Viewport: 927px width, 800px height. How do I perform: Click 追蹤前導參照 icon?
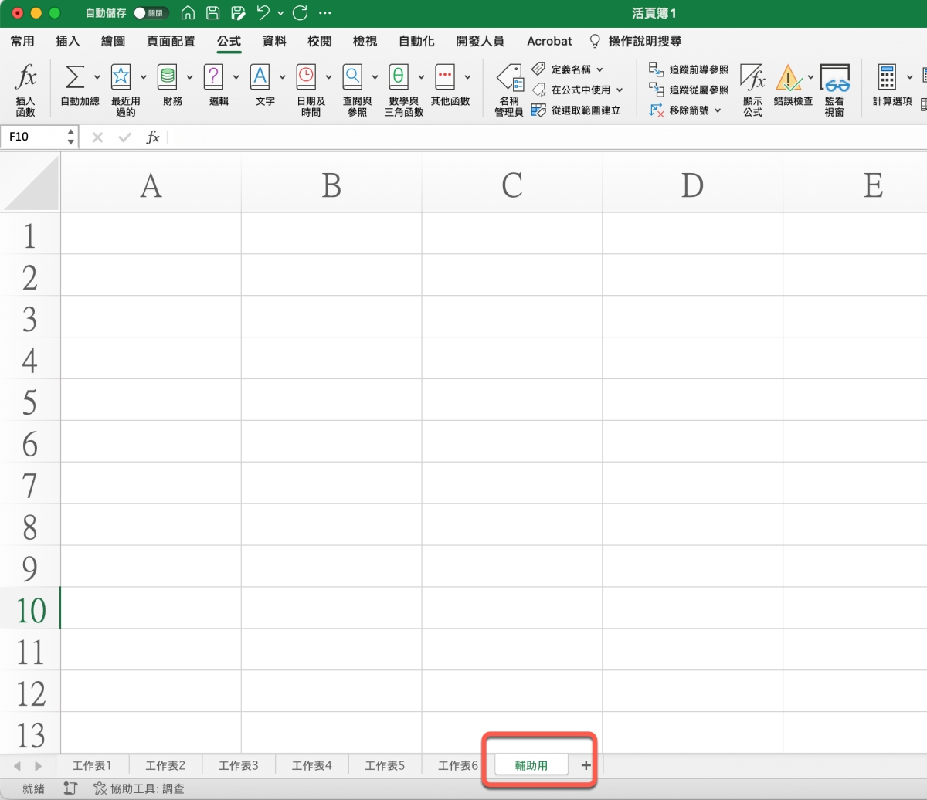click(657, 69)
